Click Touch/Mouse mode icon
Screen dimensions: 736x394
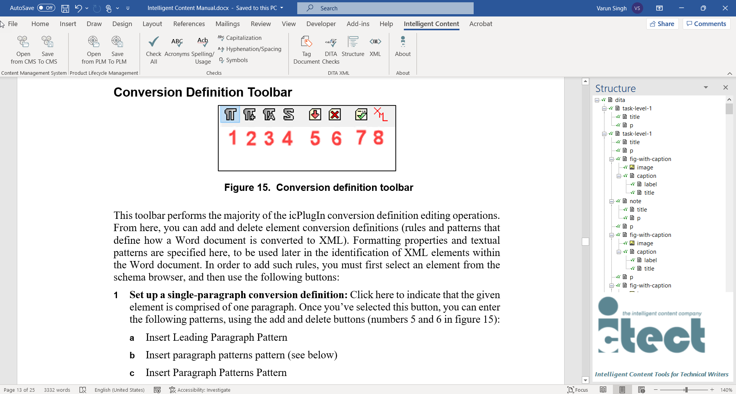pos(109,8)
